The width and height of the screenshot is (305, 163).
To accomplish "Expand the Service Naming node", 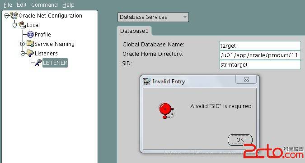I will tap(23, 44).
